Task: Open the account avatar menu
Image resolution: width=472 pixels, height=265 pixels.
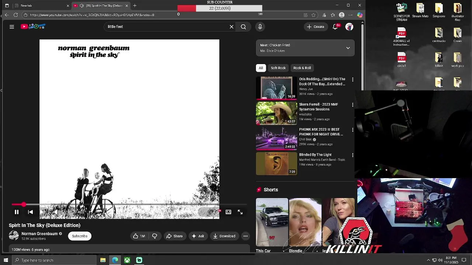Action: coord(349,26)
